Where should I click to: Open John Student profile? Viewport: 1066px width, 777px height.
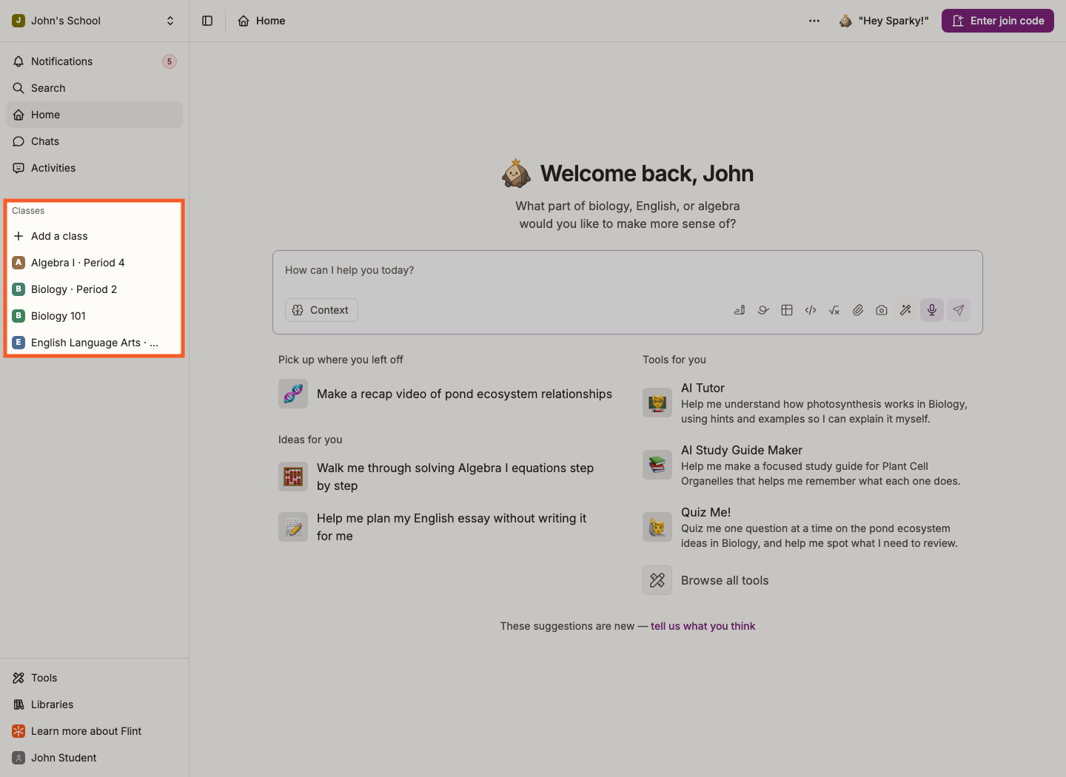[x=94, y=758]
